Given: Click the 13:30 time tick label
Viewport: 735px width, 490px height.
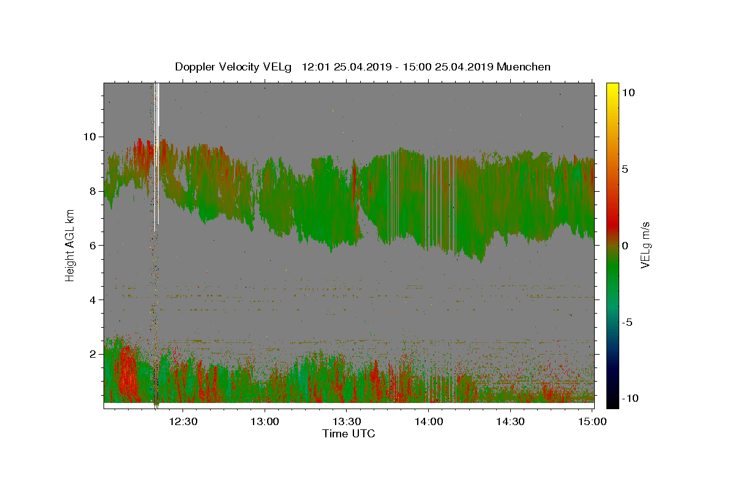Looking at the screenshot, I should [347, 421].
